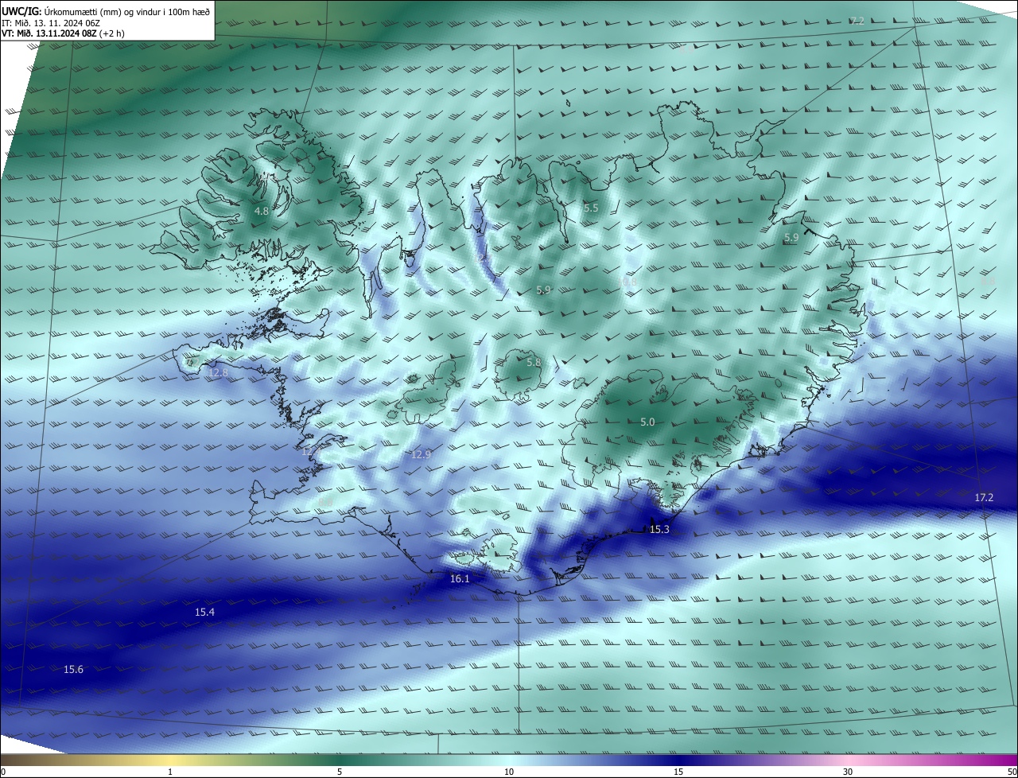Click the 5.8 value over the glacier outline
Viewport: 1018px width, 778px height.
[534, 363]
